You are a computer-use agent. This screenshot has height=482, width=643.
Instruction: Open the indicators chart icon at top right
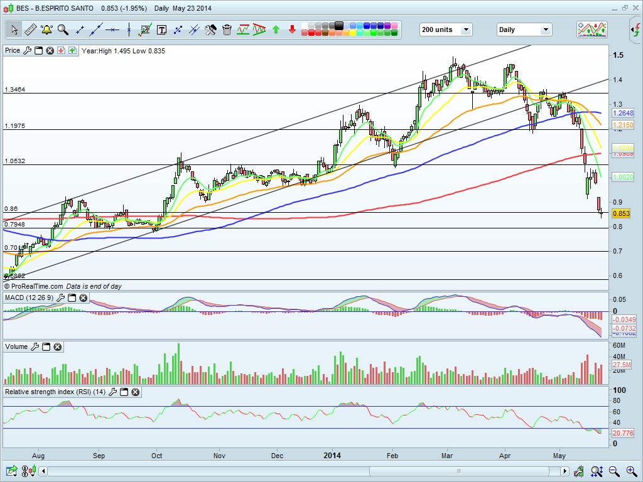coord(592,29)
